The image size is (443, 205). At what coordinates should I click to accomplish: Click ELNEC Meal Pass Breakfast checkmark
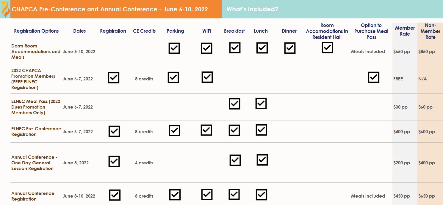tap(234, 104)
